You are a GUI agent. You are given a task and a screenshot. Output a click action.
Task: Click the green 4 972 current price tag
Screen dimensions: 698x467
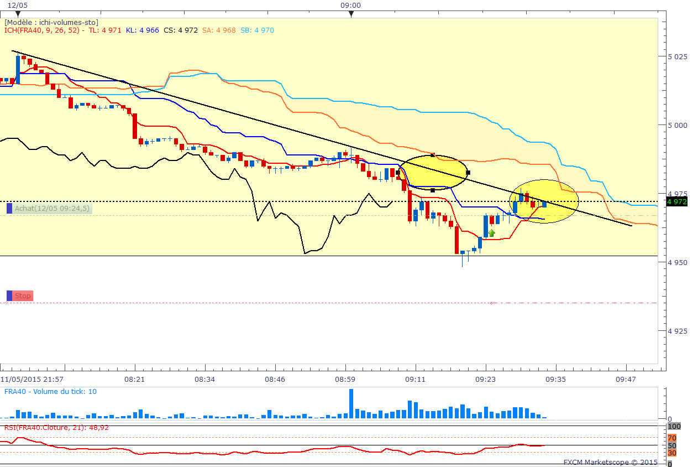coord(676,201)
